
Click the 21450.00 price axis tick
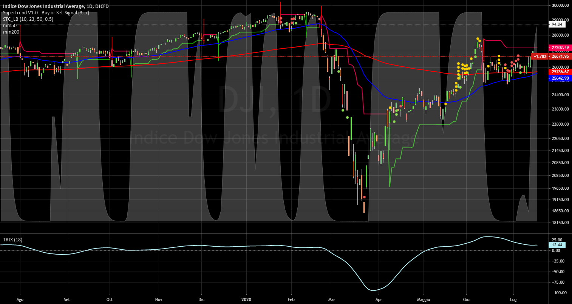pos(560,150)
